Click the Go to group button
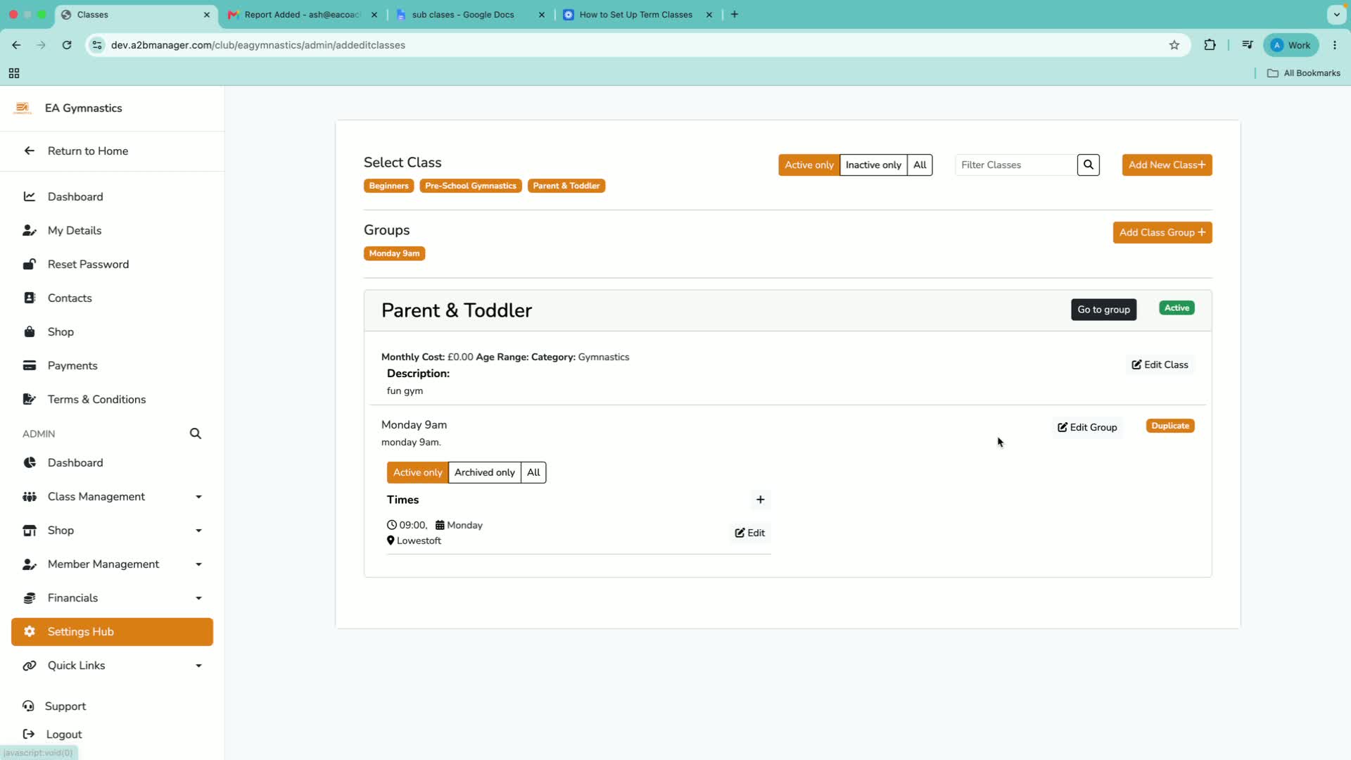Image resolution: width=1351 pixels, height=760 pixels. click(1103, 310)
